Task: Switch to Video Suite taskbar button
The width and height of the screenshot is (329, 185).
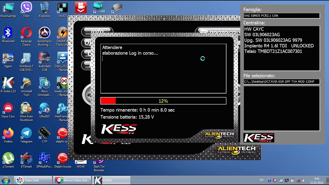Action: (33, 180)
